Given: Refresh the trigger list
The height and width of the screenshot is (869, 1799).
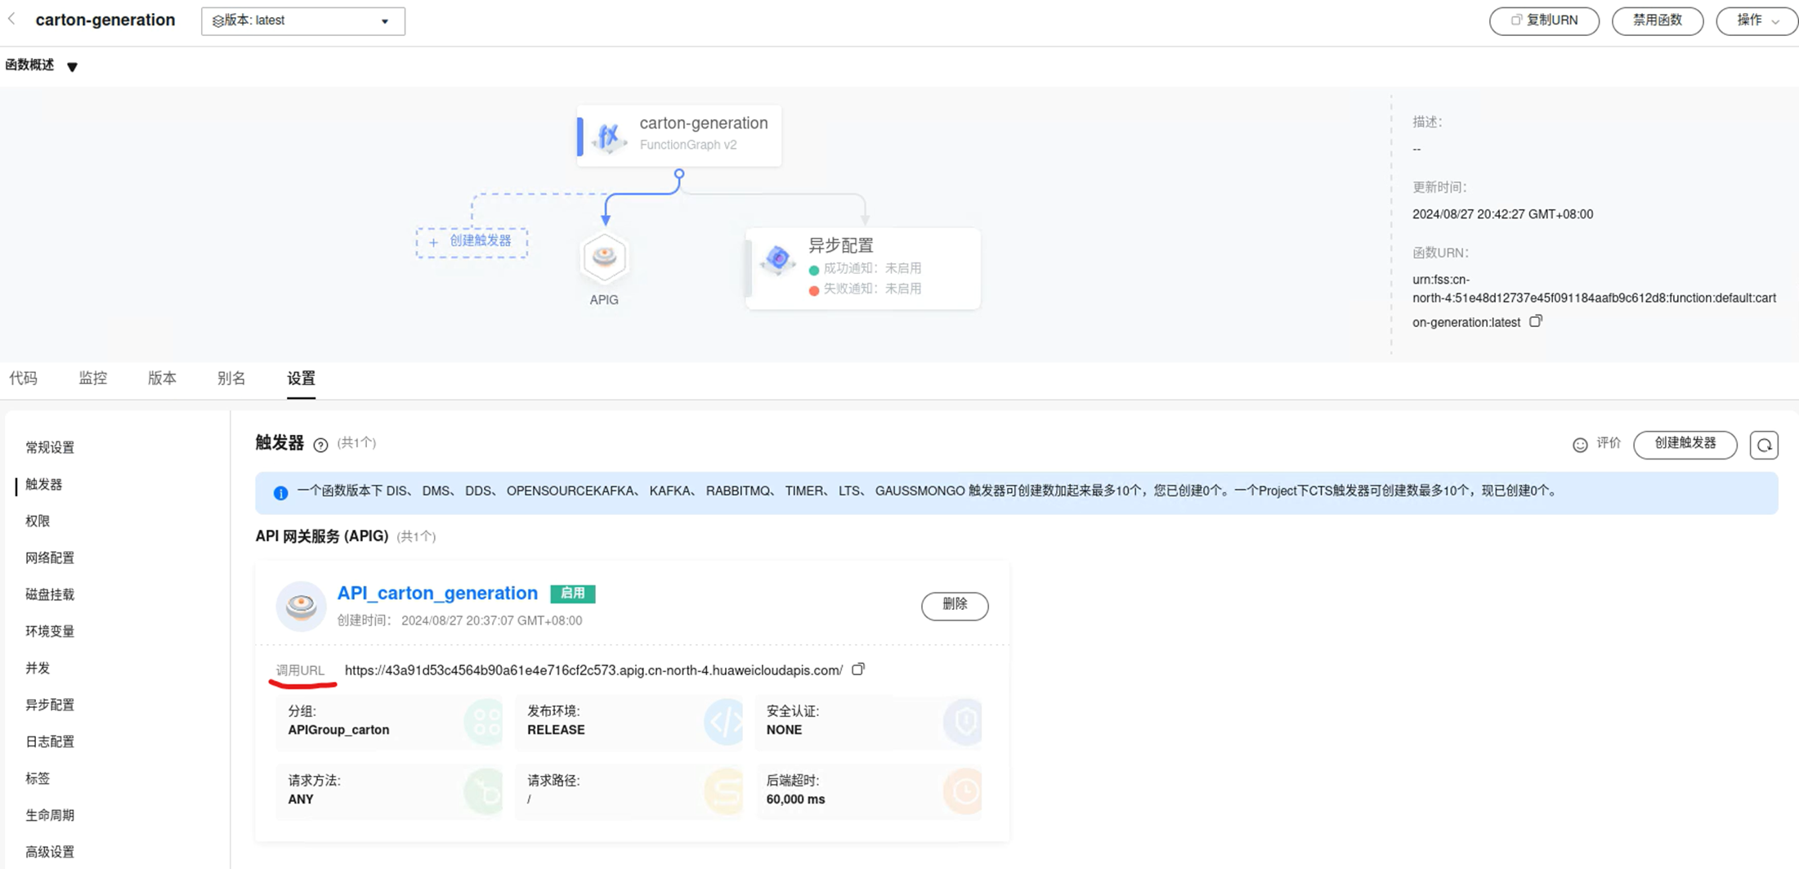Looking at the screenshot, I should (x=1764, y=445).
